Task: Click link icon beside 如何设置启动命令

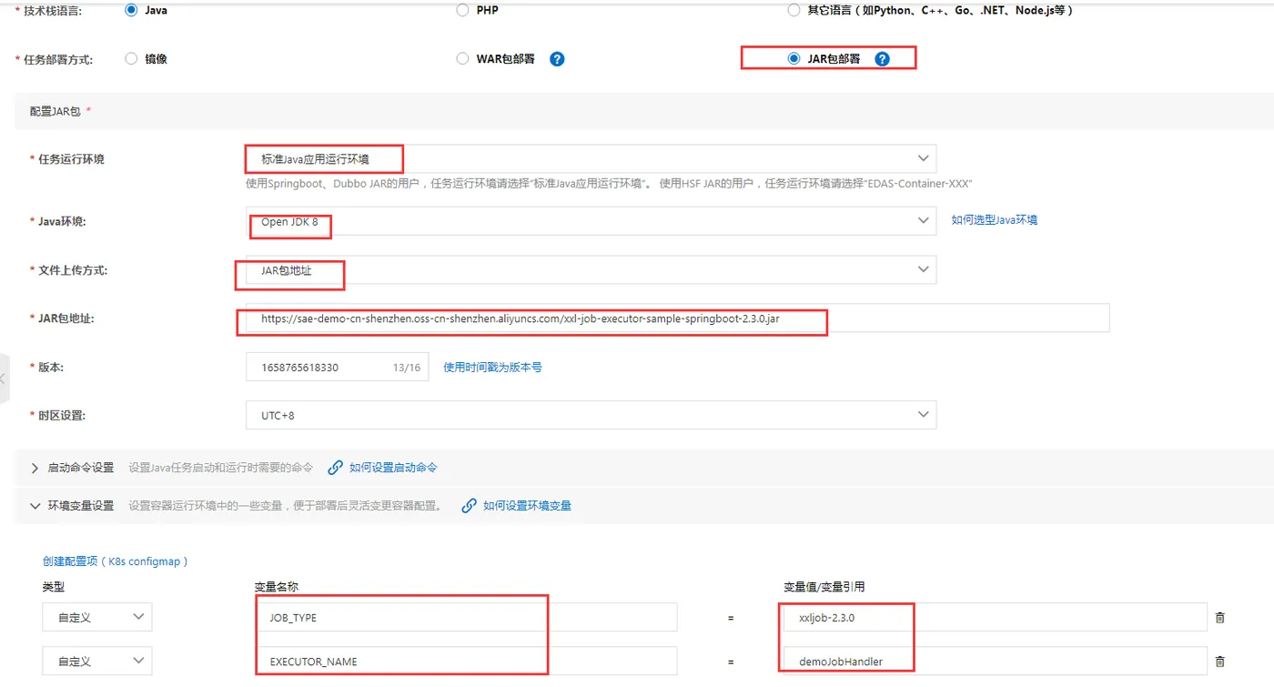Action: point(336,468)
